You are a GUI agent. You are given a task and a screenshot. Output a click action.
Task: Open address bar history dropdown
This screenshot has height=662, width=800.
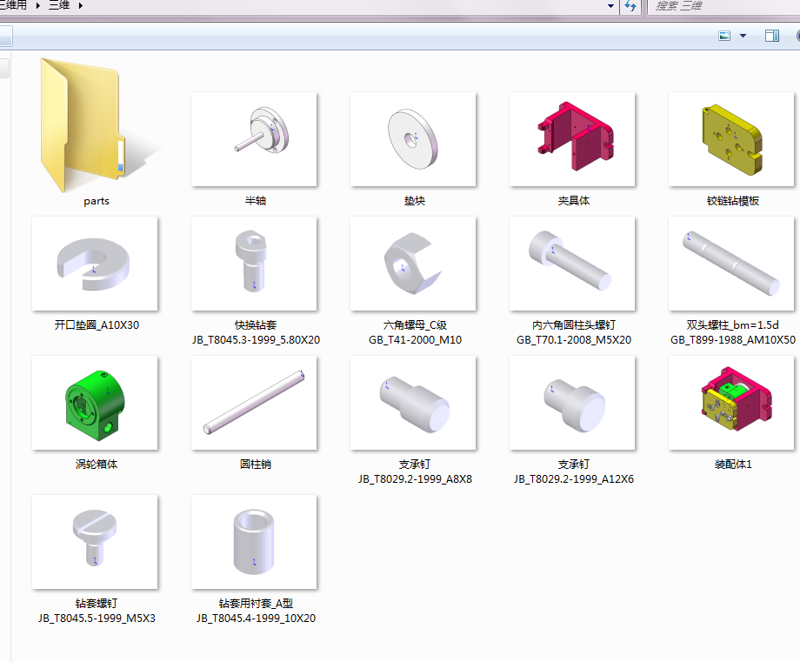610,6
